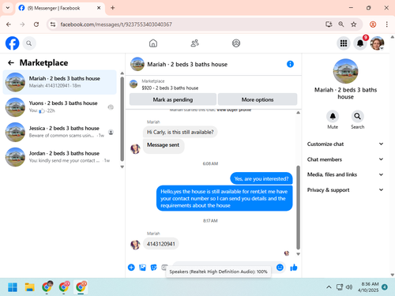Viewport: 395px width, 296px height.
Task: Bookmark this page with the star icon
Action: [354, 24]
